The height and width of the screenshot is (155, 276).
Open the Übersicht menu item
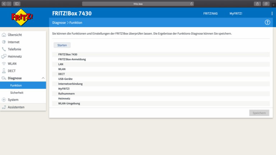pos(15,35)
